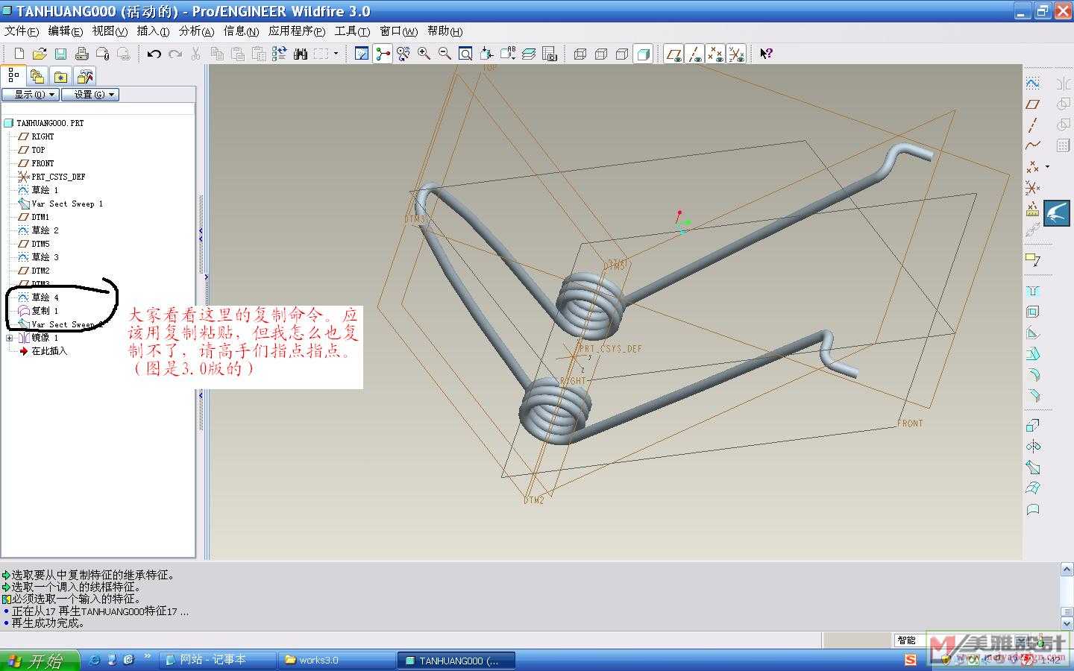Click the context help arrow icon
The height and width of the screenshot is (671, 1074).
(766, 54)
